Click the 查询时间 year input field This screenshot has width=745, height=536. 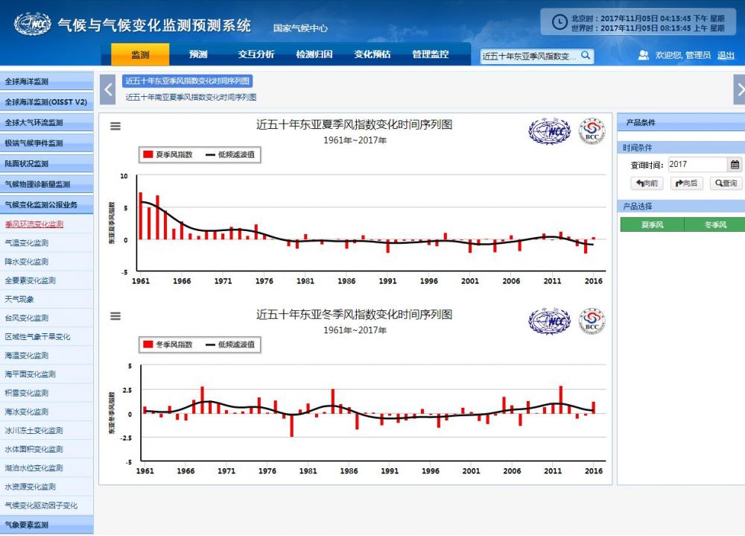pyautogui.click(x=696, y=165)
